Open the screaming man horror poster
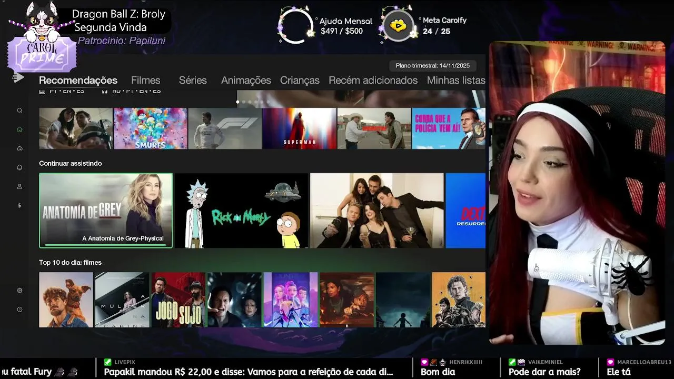Screen dimensions: 674x379 tap(234, 300)
